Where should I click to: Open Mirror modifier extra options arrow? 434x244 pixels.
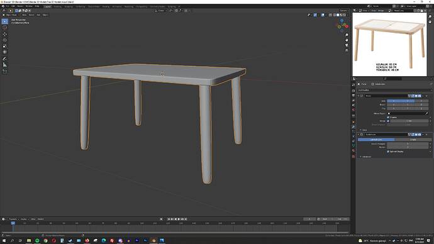(423, 96)
